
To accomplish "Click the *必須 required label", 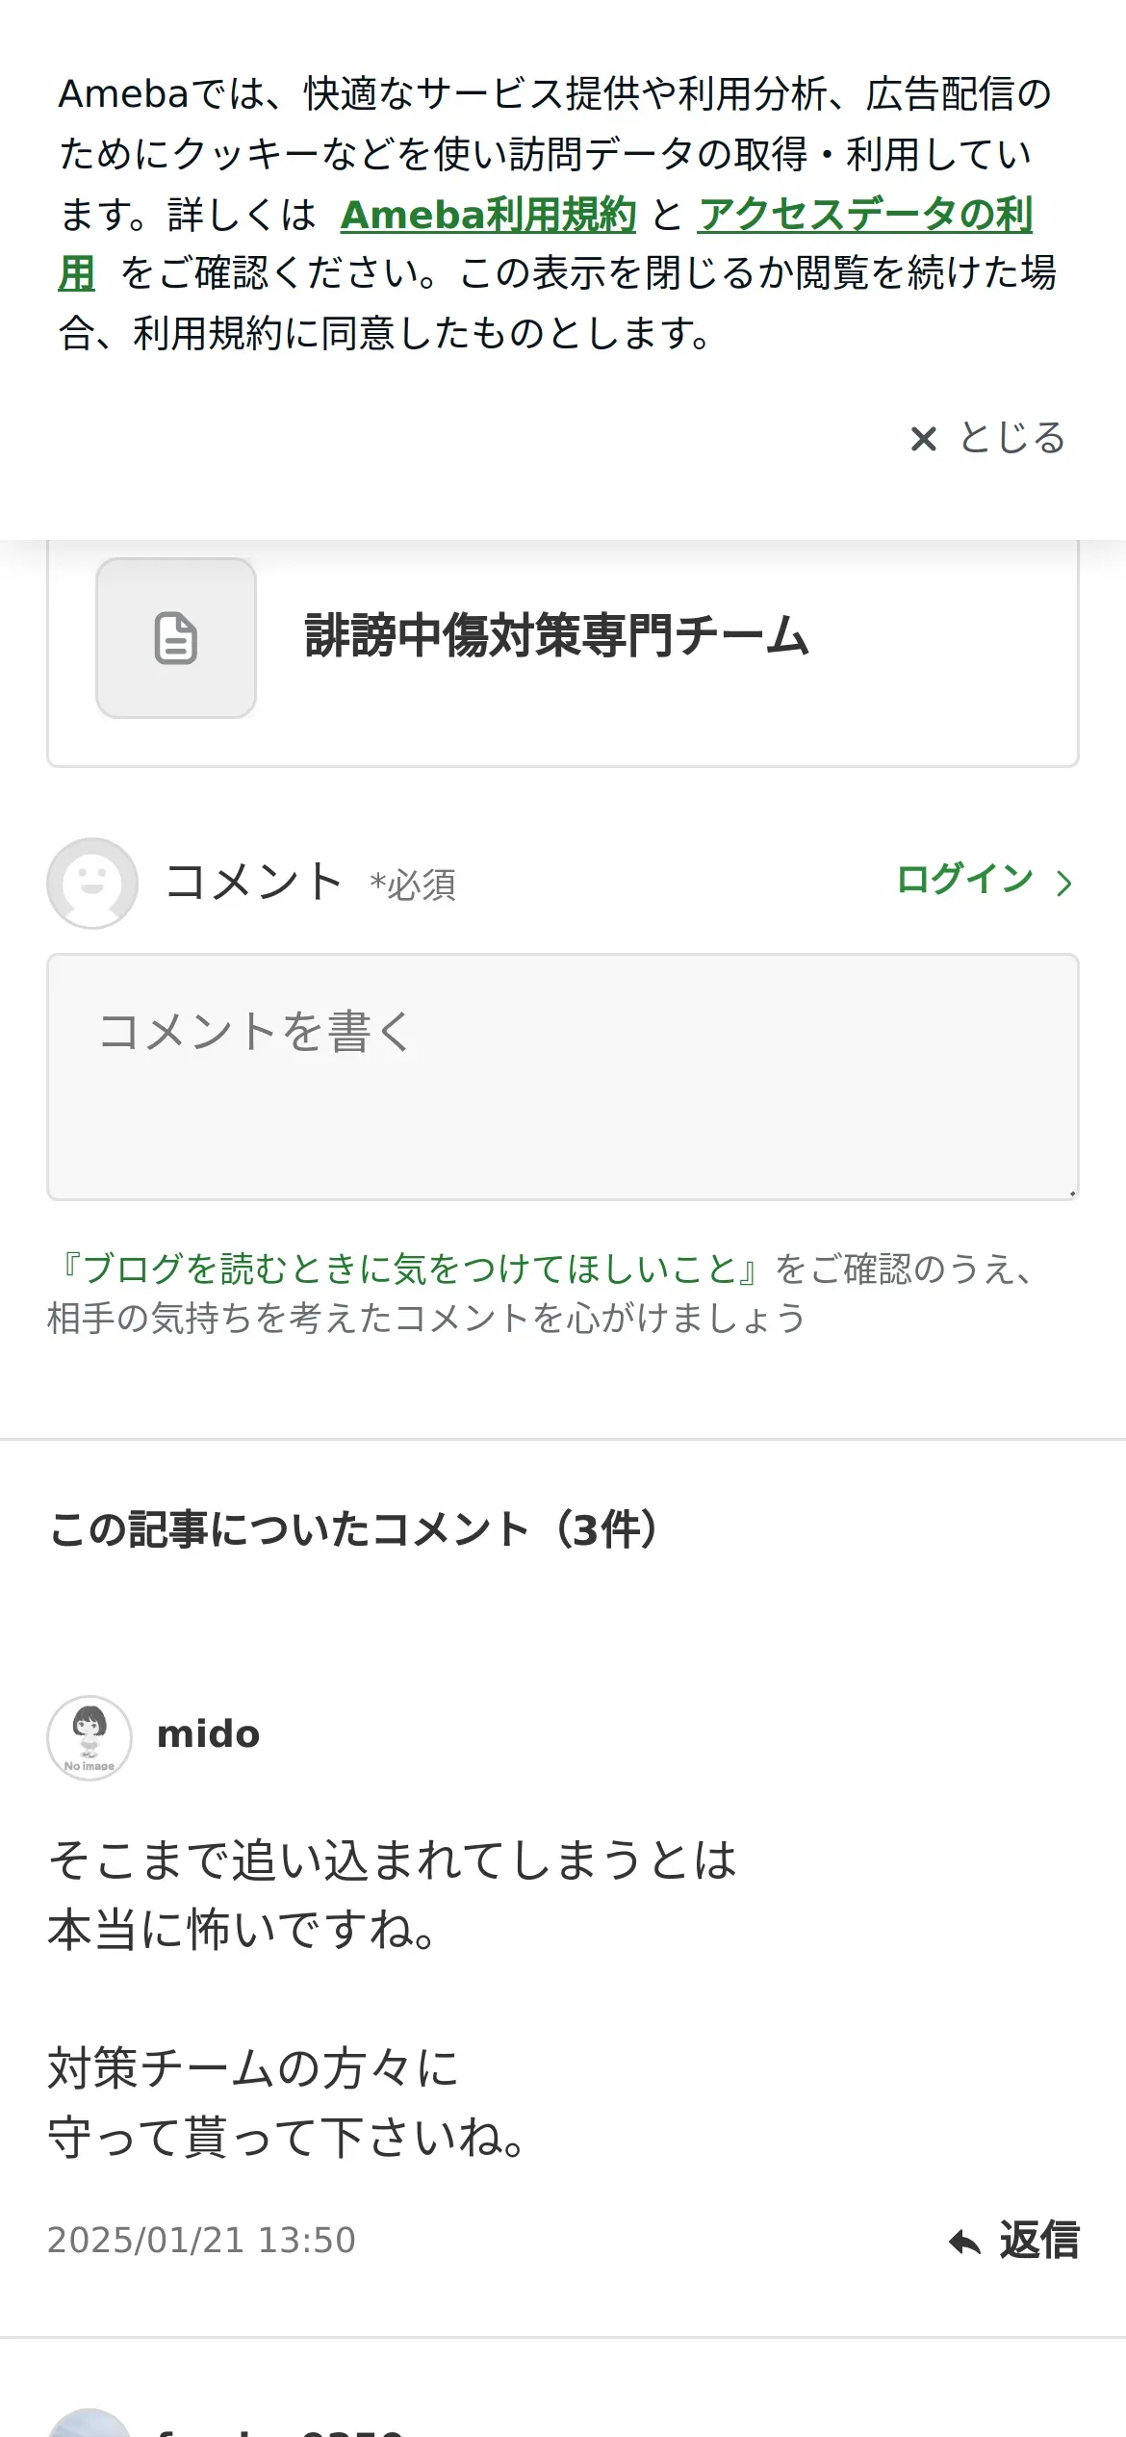I will [x=413, y=885].
